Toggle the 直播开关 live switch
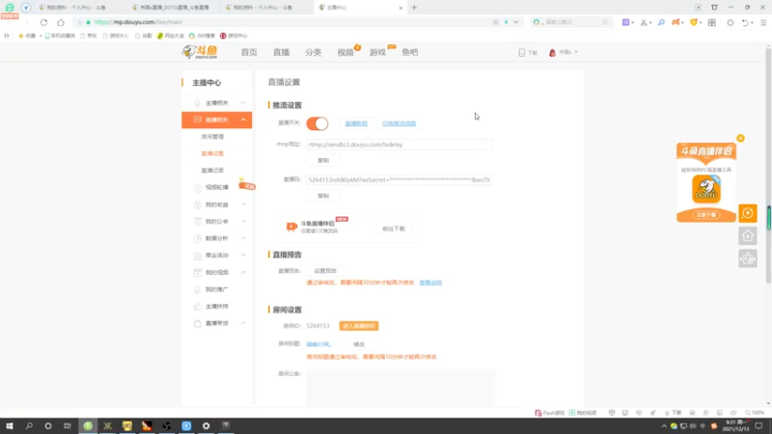 (317, 123)
